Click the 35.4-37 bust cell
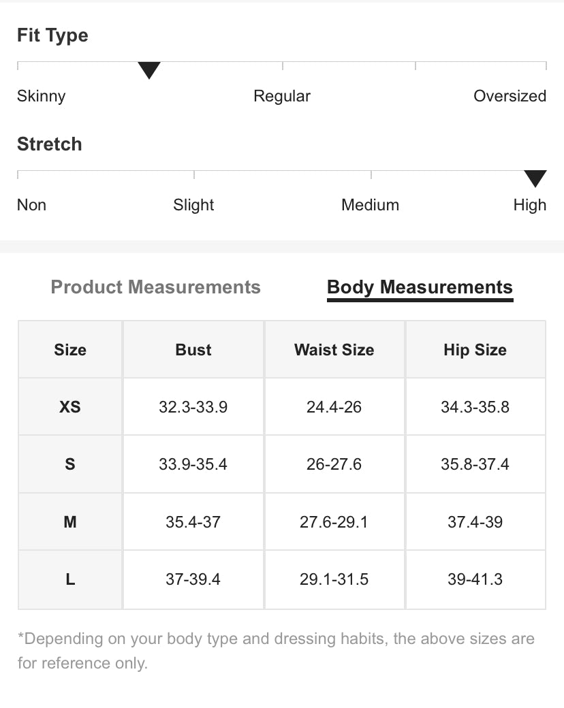Screen dimensions: 564x708 click(193, 522)
